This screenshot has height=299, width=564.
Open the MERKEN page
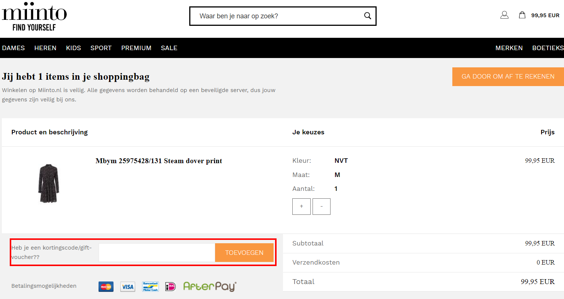[509, 48]
